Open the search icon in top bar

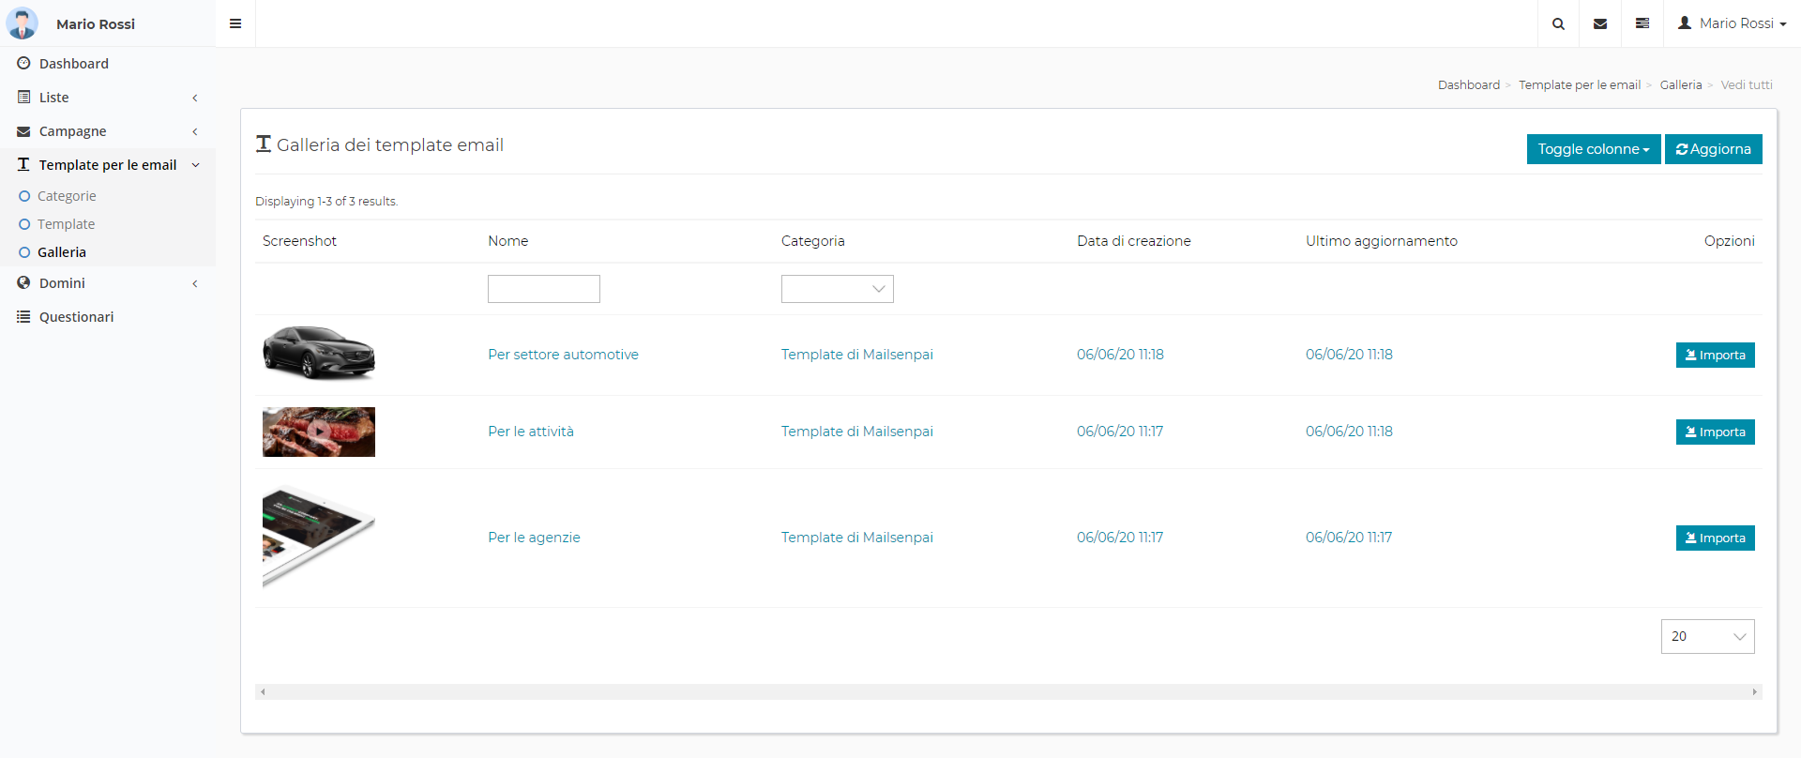point(1558,23)
